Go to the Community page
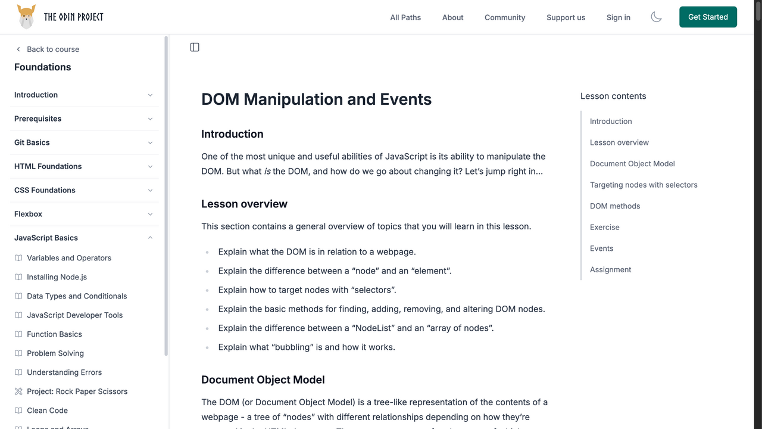Viewport: 762px width, 429px height. (505, 17)
